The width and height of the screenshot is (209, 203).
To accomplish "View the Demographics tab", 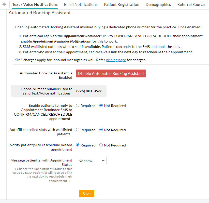I will coord(158,4).
